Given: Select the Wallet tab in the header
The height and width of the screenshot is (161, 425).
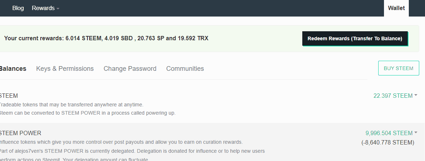Looking at the screenshot, I should point(396,8).
